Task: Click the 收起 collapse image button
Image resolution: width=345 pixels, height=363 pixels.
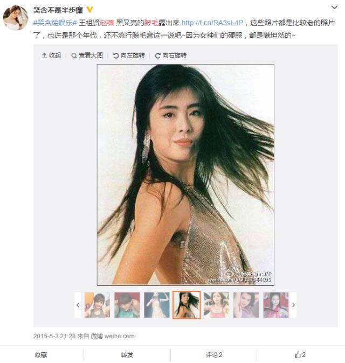Action: (51, 55)
